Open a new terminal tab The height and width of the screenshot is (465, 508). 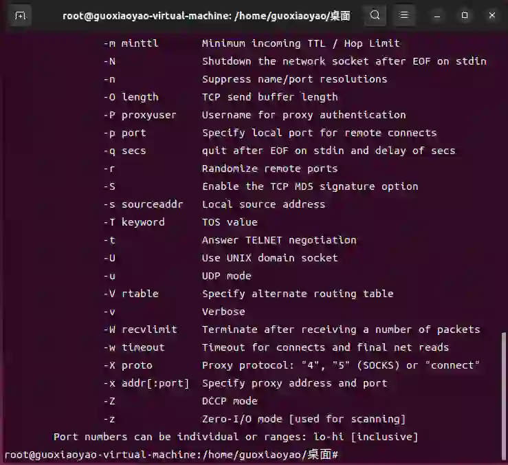(x=21, y=15)
